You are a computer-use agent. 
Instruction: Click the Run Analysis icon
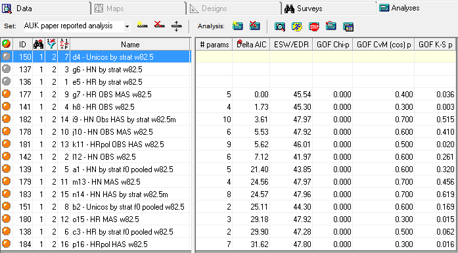pos(297,26)
